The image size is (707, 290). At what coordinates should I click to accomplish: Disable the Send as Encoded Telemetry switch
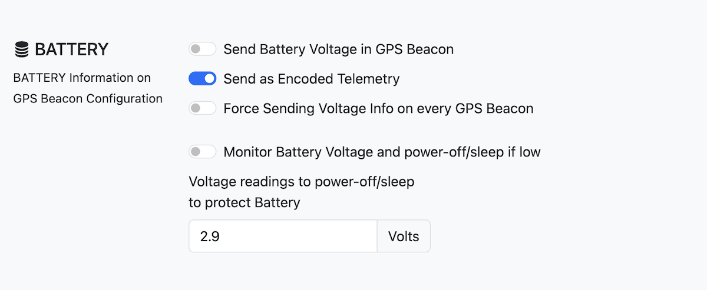click(203, 79)
